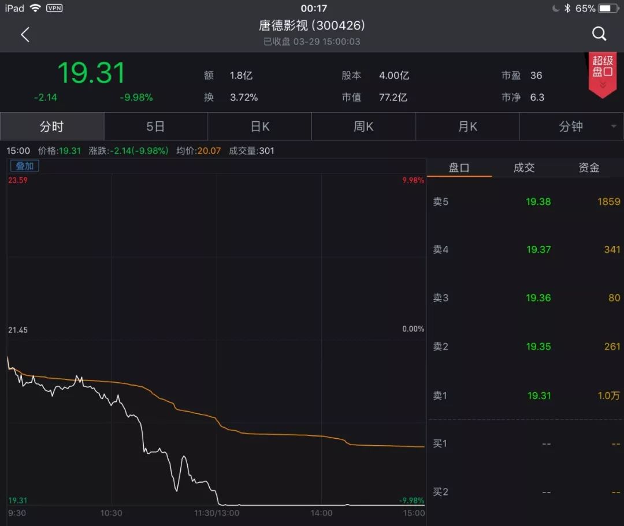The image size is (624, 526).
Task: Switch to the 周K tab
Action: pos(364,126)
